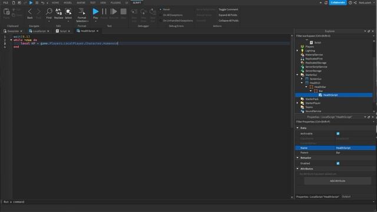
Task: Switch to the PLUGINS ribbon tab
Action: [x=115, y=2]
